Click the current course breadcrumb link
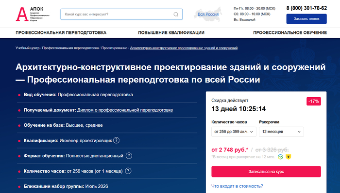Viewport: 340px width, 193px height. click(184, 48)
